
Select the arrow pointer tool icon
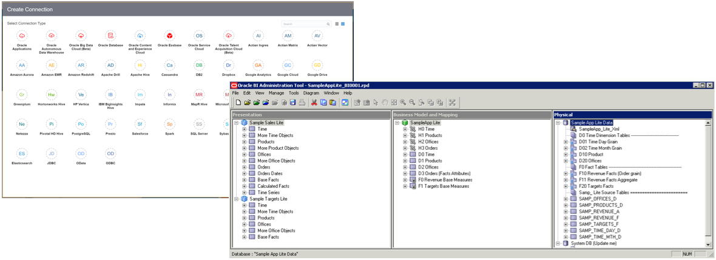click(376, 102)
